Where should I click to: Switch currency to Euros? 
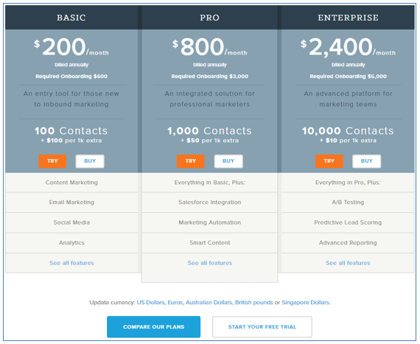(x=175, y=303)
